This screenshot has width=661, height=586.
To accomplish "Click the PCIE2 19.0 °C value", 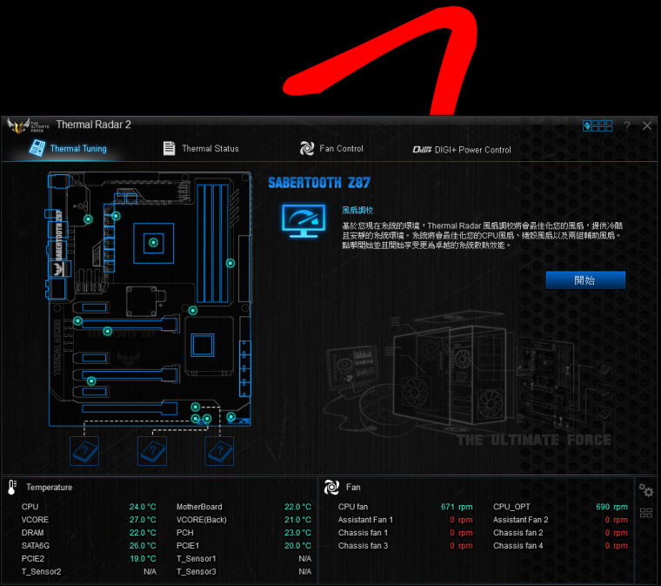I will pyautogui.click(x=143, y=559).
